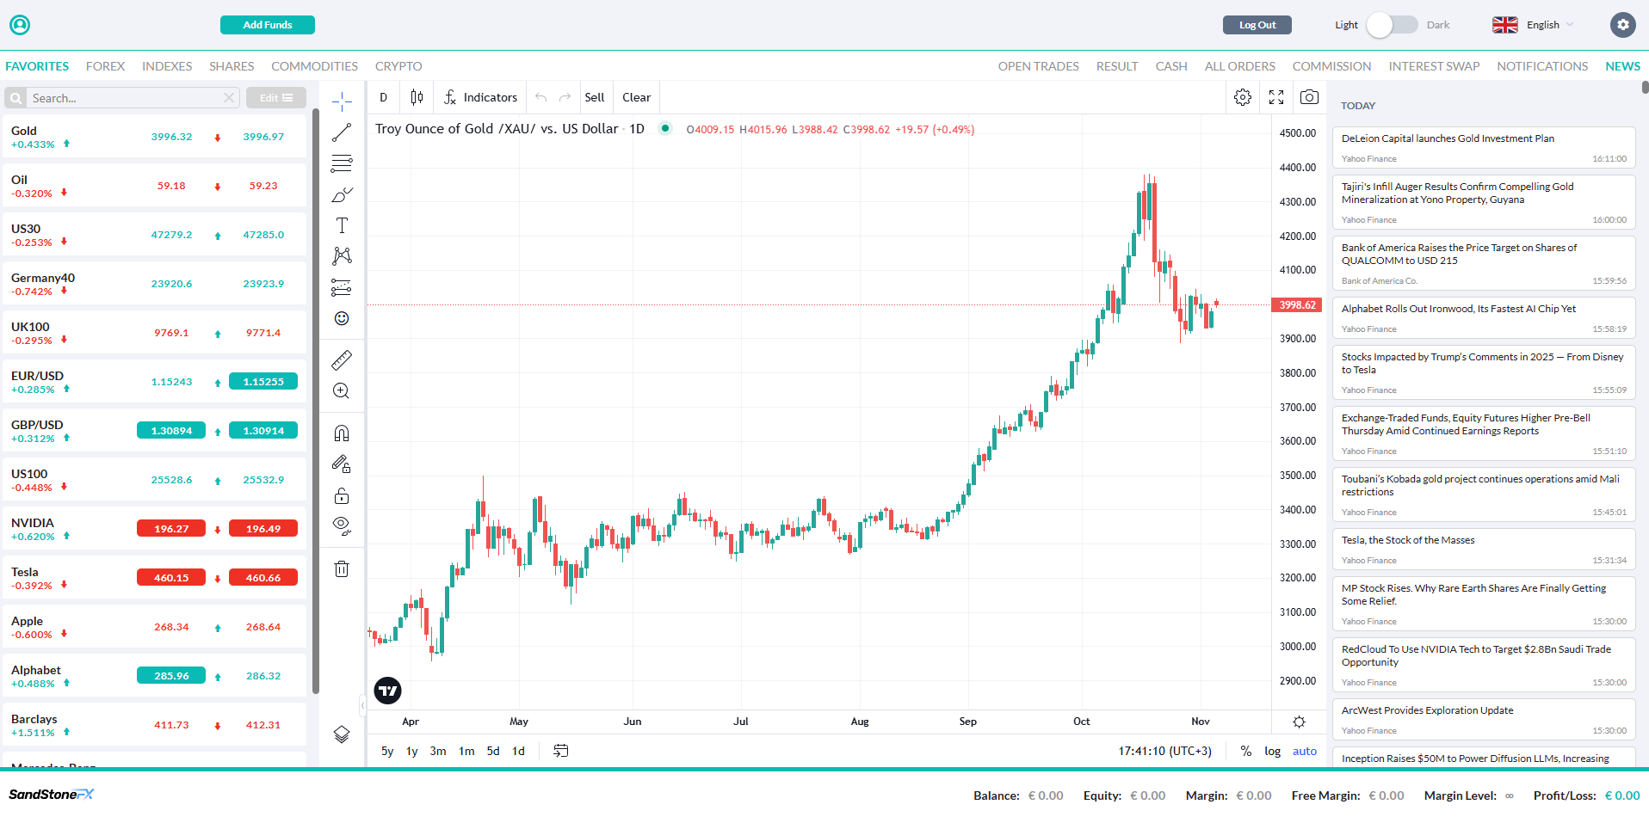Image resolution: width=1649 pixels, height=817 pixels.
Task: Select the text annotation tool
Action: [x=342, y=225]
